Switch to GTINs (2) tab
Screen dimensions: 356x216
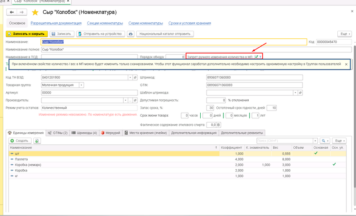[58, 133]
